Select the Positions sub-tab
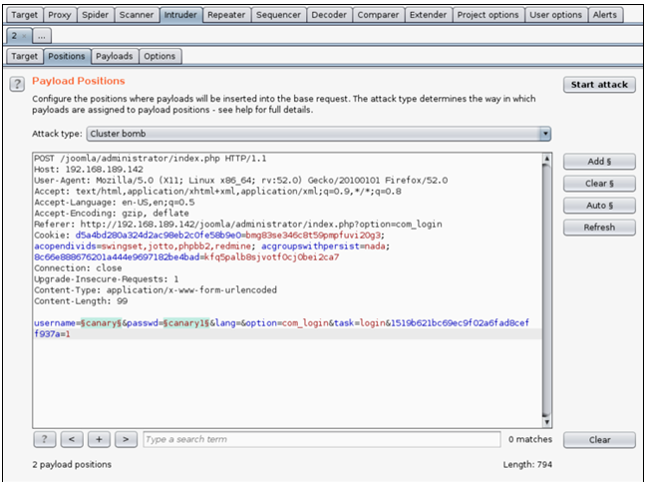Image resolution: width=645 pixels, height=482 pixels. (x=67, y=57)
